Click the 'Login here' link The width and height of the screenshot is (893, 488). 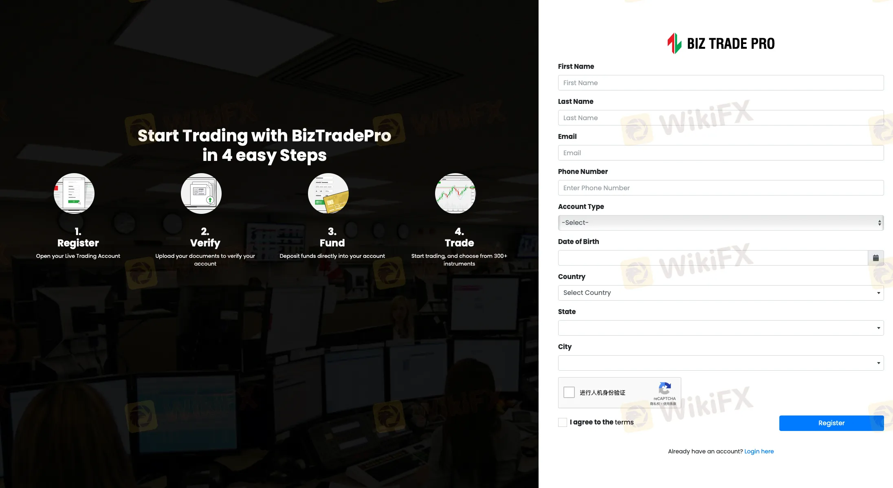tap(759, 451)
